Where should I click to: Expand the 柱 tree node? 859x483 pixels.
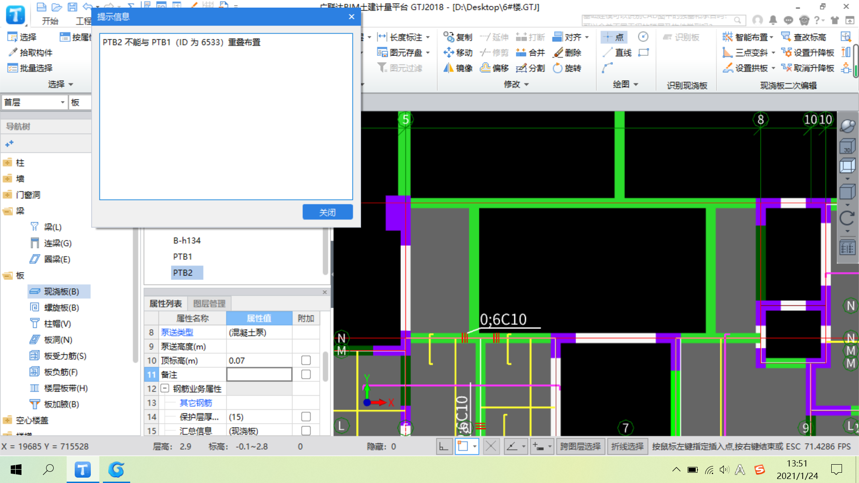click(x=7, y=163)
